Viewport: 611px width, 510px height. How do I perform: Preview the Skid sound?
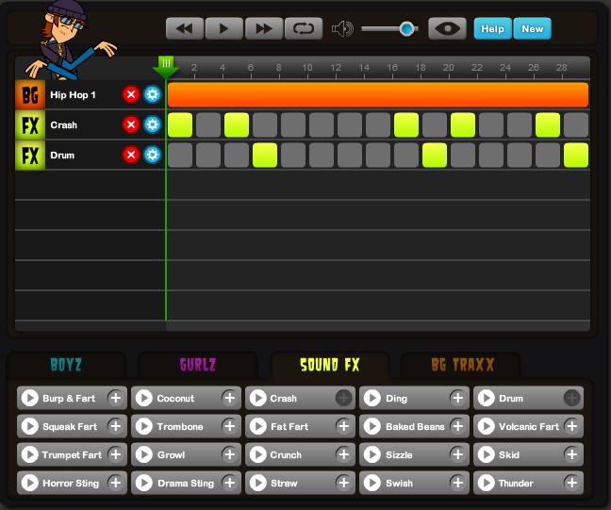pos(487,454)
